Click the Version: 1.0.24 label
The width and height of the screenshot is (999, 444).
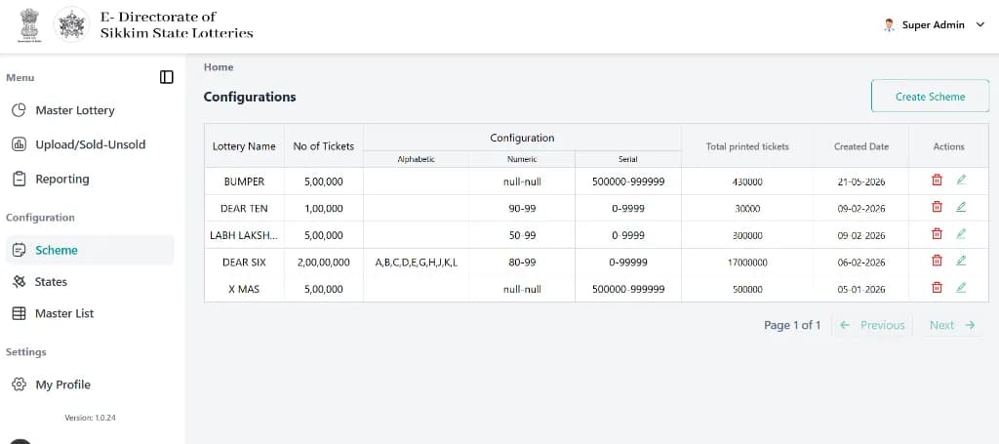click(x=90, y=418)
